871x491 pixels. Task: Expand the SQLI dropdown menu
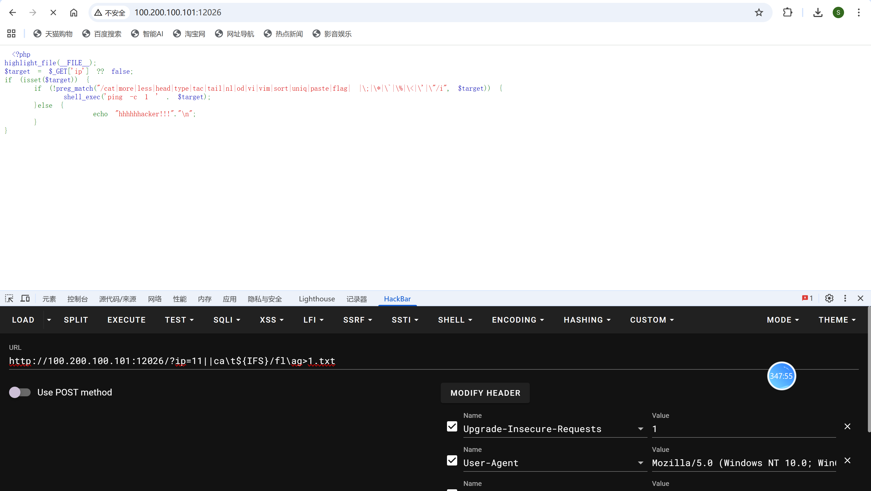(x=227, y=320)
